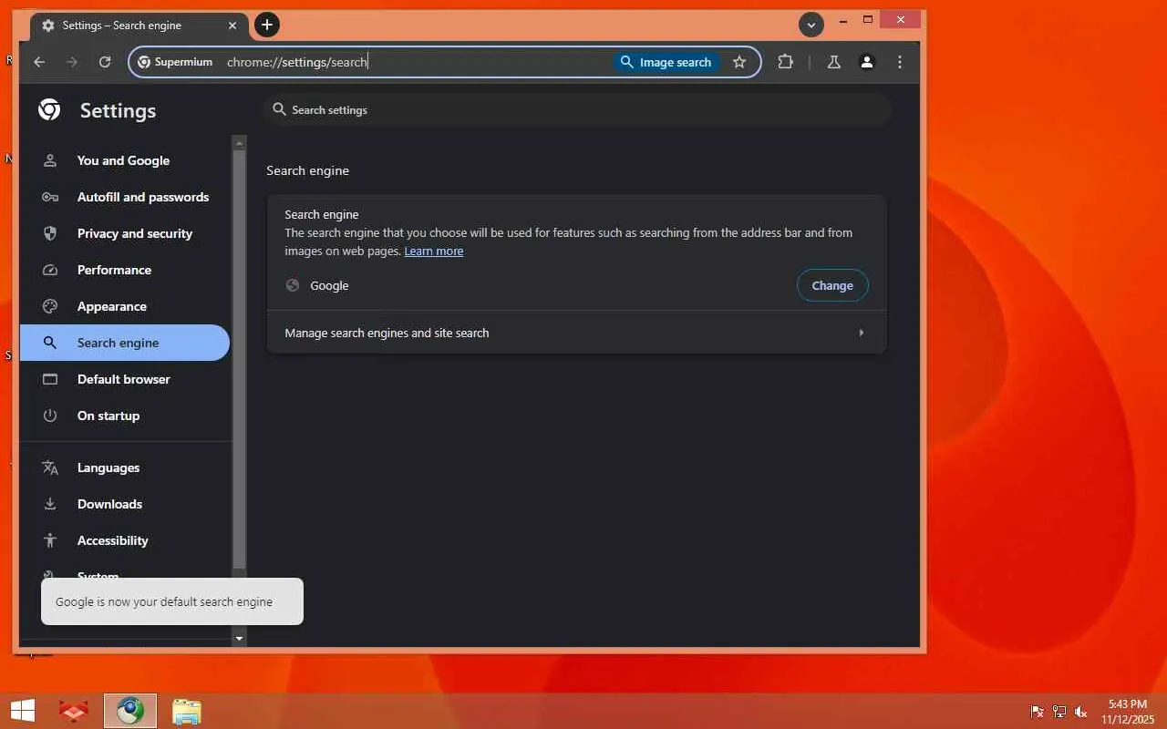Expand Manage search engines and site search
This screenshot has width=1167, height=729.
(576, 333)
